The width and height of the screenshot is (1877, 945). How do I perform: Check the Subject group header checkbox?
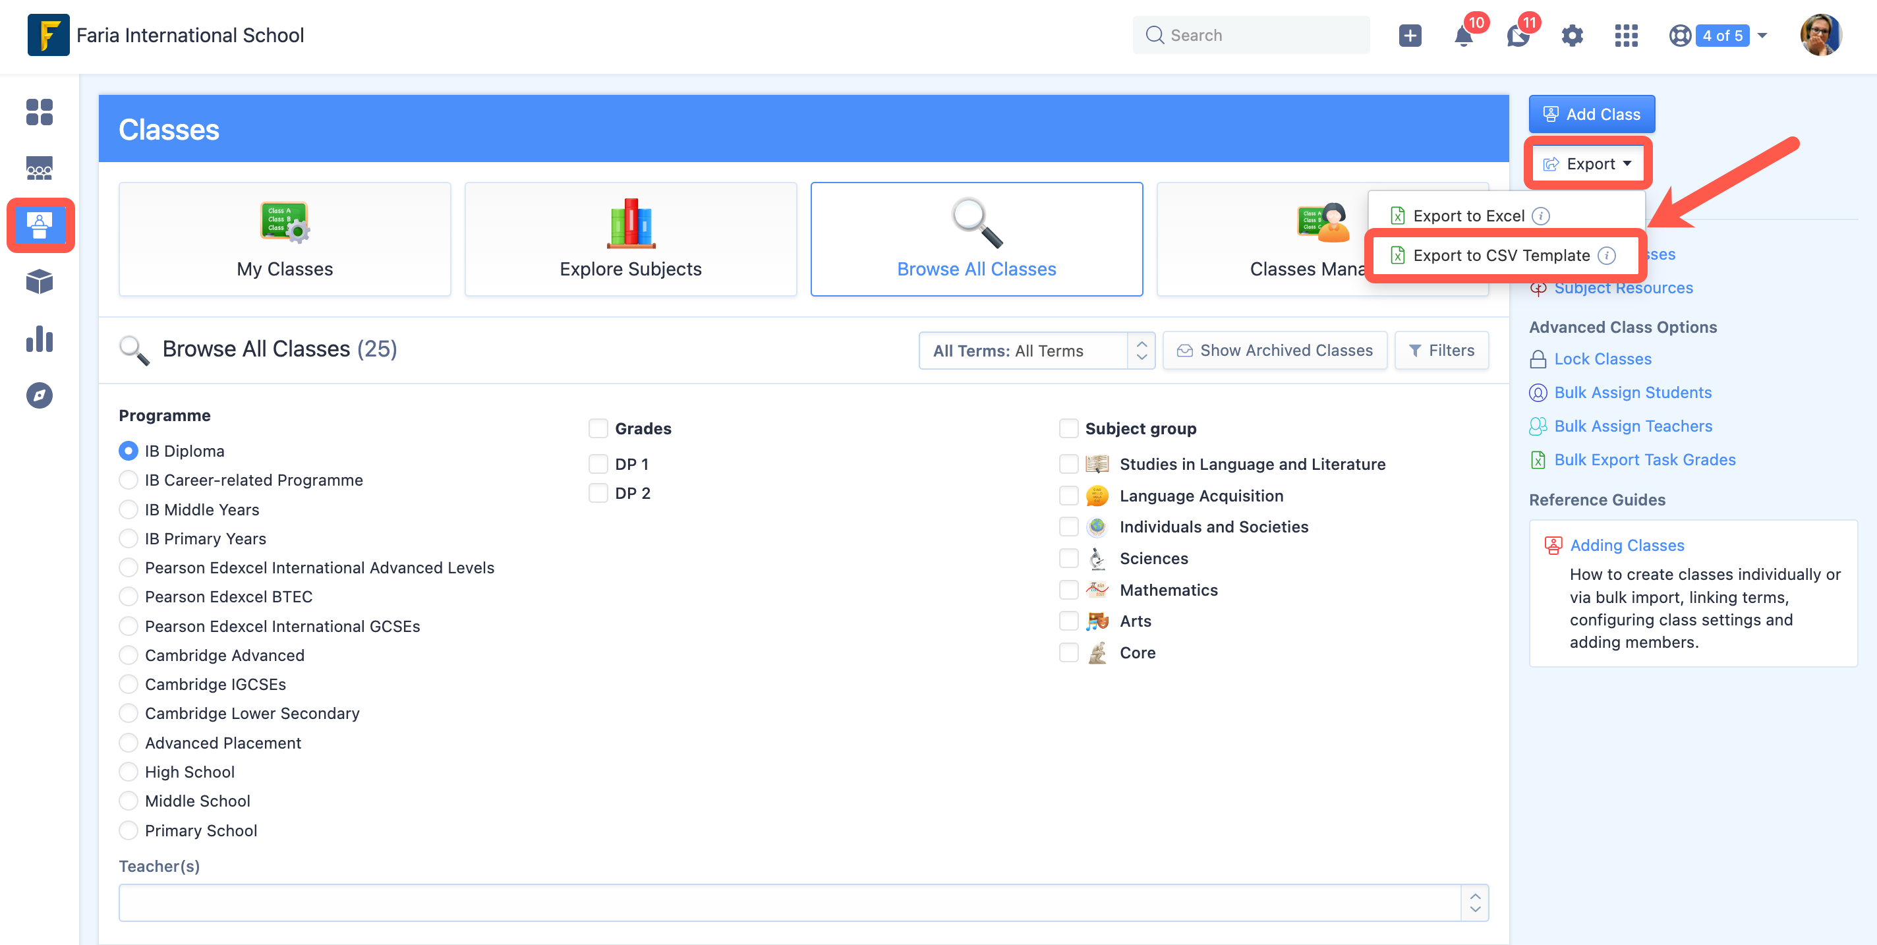coord(1068,428)
